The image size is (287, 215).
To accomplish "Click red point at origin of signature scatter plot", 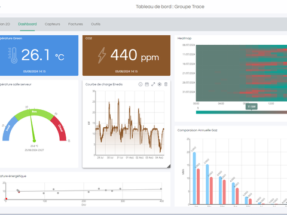I will [7, 199].
